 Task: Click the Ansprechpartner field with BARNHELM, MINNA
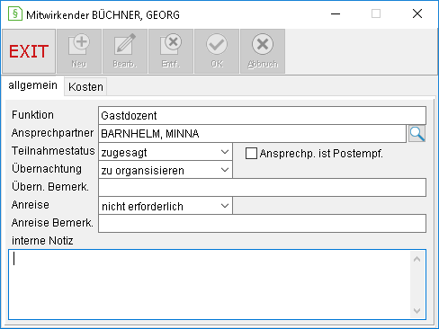point(253,134)
